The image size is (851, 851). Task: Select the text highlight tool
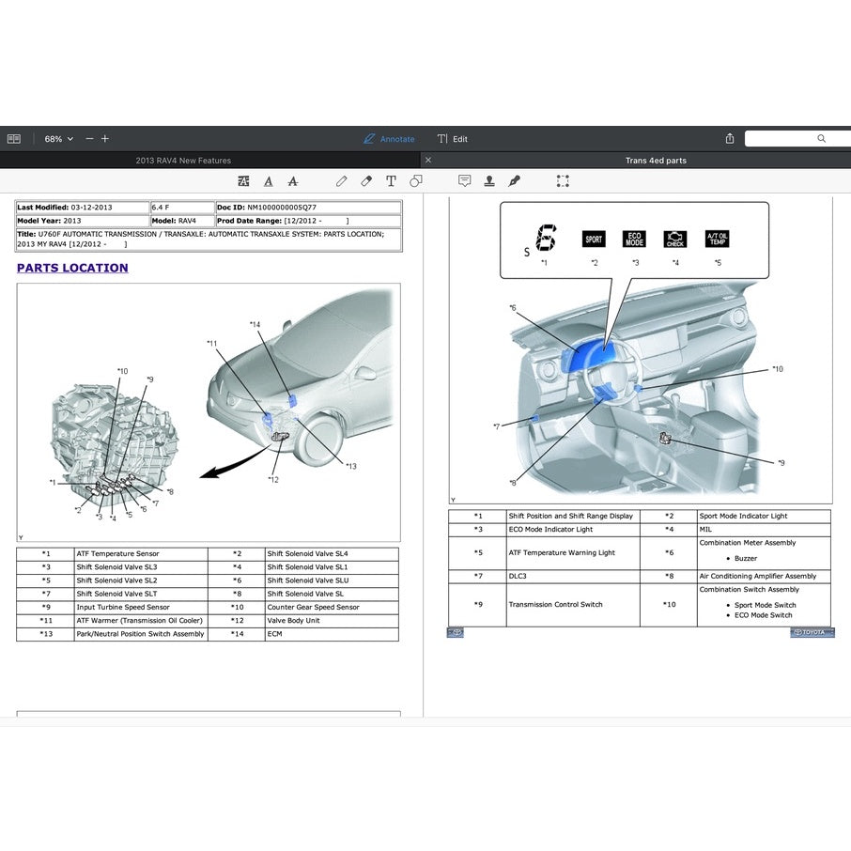click(244, 181)
